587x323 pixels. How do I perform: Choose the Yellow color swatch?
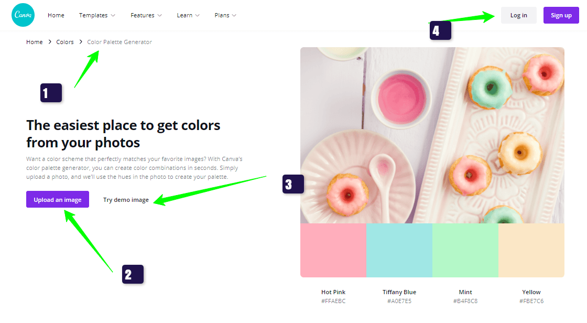pos(531,250)
